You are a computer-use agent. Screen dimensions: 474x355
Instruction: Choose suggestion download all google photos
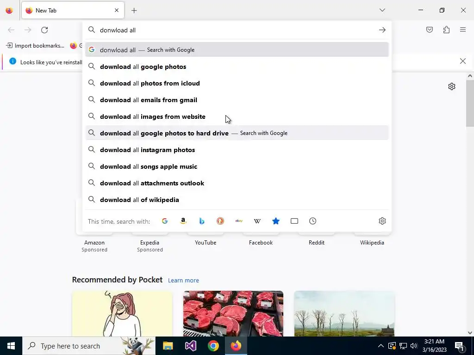pos(237,67)
